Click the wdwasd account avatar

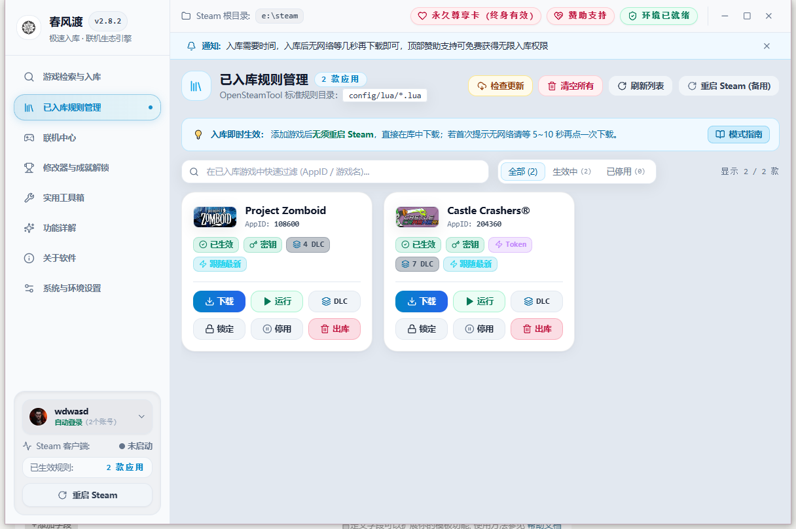point(38,416)
